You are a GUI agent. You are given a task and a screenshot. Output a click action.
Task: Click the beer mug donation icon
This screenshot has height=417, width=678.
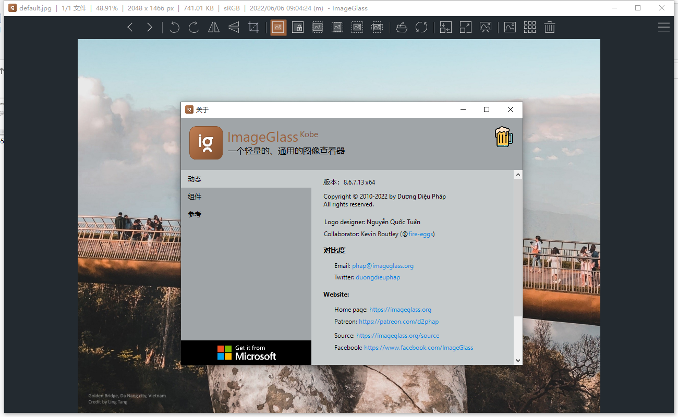click(503, 137)
